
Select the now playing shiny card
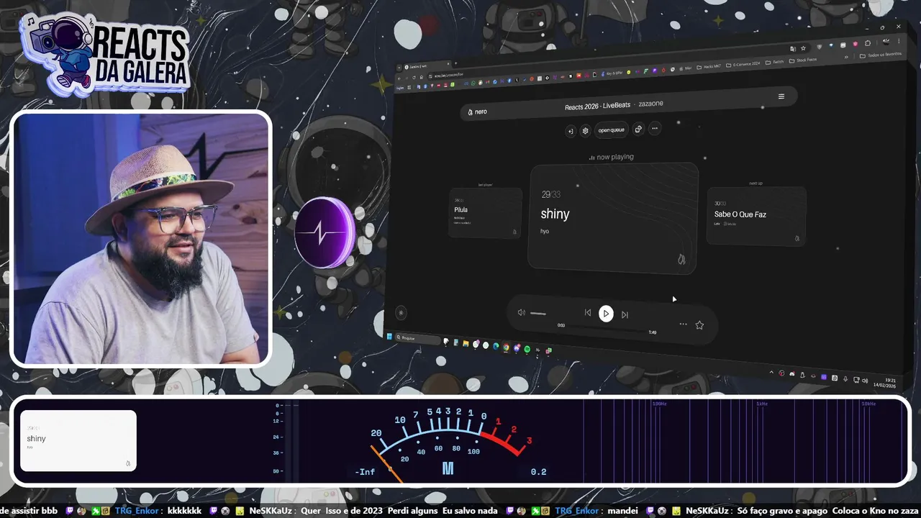[x=614, y=218]
